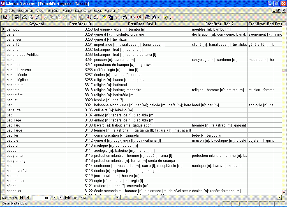Image resolution: width=287 pixels, height=207 pixels.
Task: Open Print Preview with magnifier page icon
Action: (x=31, y=17)
